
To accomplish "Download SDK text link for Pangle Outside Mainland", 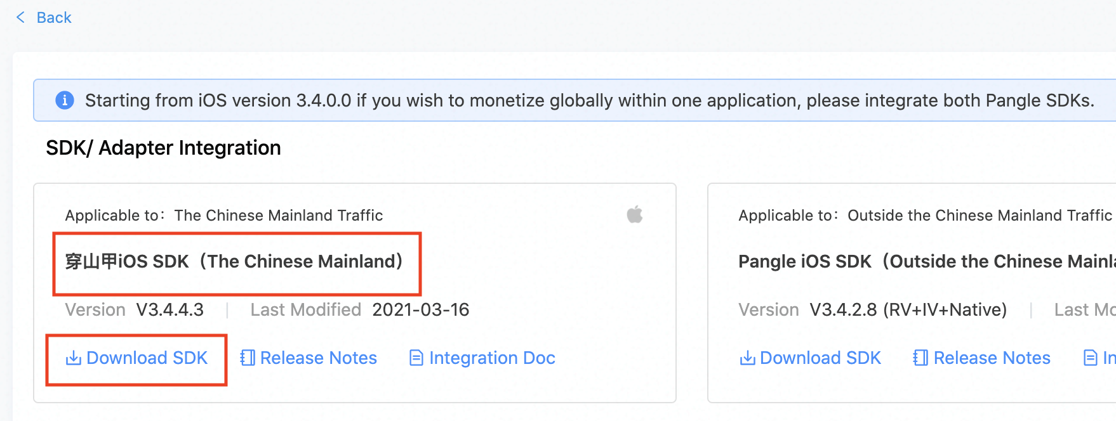I will pyautogui.click(x=820, y=358).
